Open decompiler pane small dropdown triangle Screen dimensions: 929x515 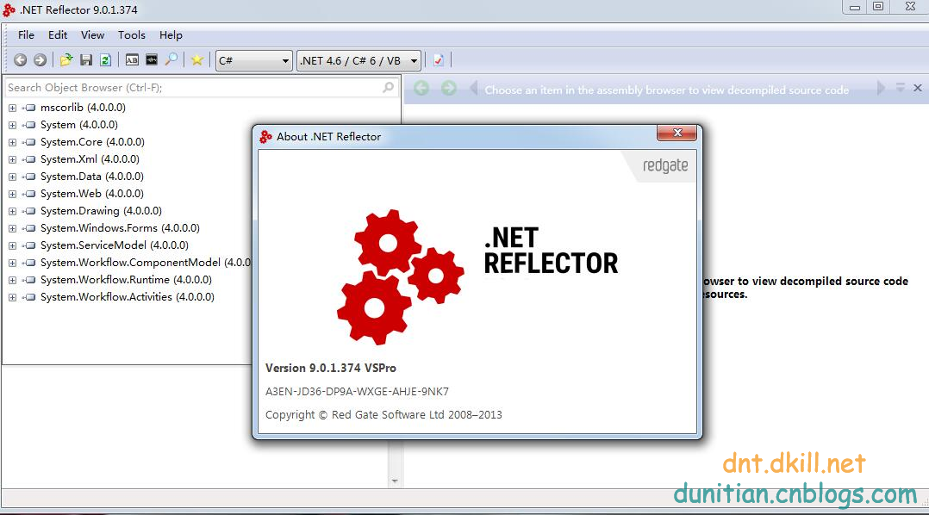(900, 87)
